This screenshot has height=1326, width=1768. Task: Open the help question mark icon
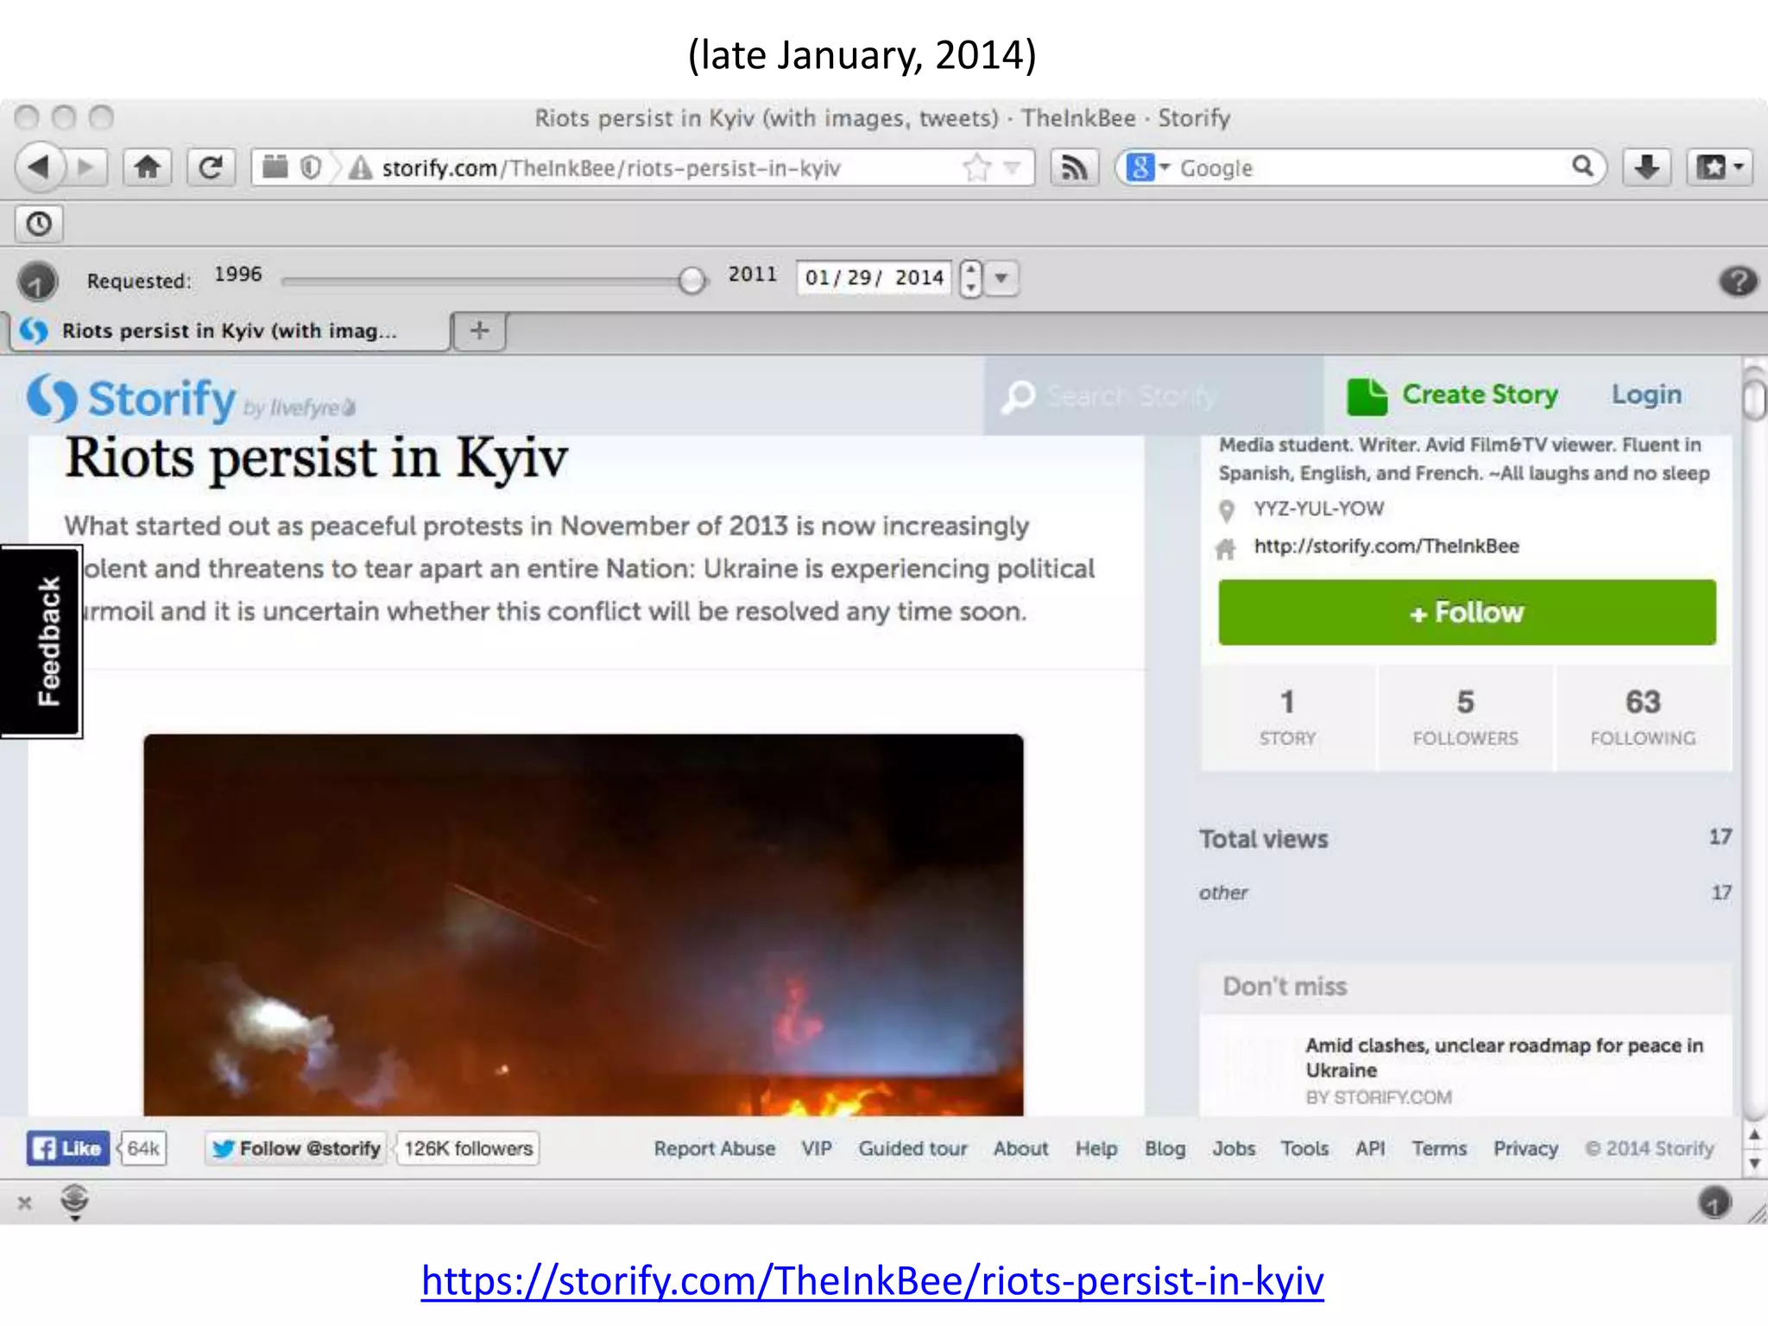click(x=1738, y=281)
